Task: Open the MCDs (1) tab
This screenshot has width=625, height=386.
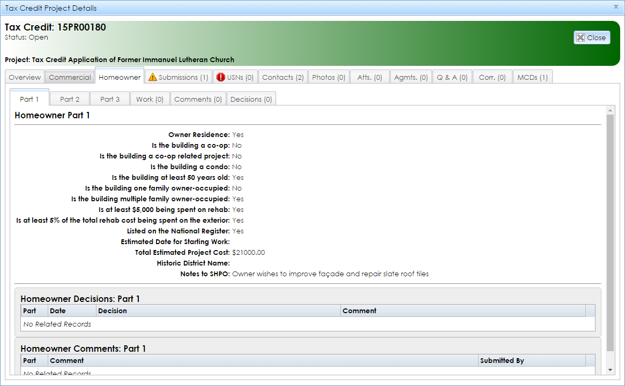Action: tap(532, 77)
